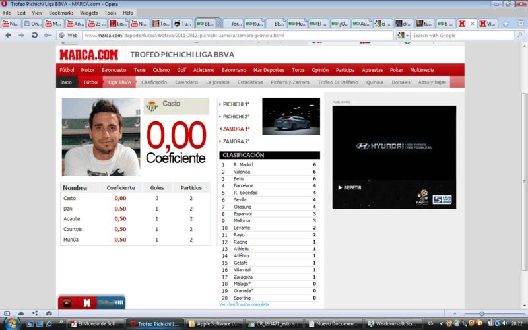The image size is (528, 330).
Task: Click the browser Back arrow
Action: click(x=9, y=36)
